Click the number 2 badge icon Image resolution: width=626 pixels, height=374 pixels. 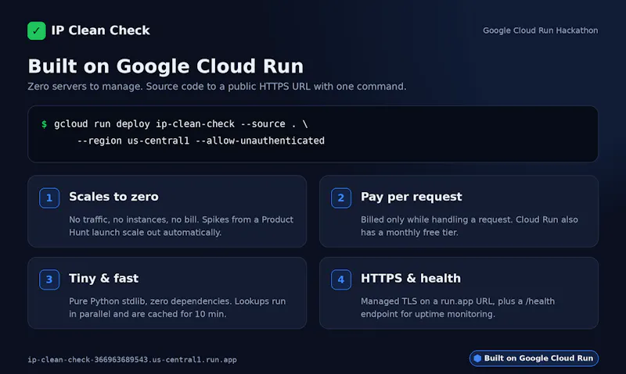[341, 198]
